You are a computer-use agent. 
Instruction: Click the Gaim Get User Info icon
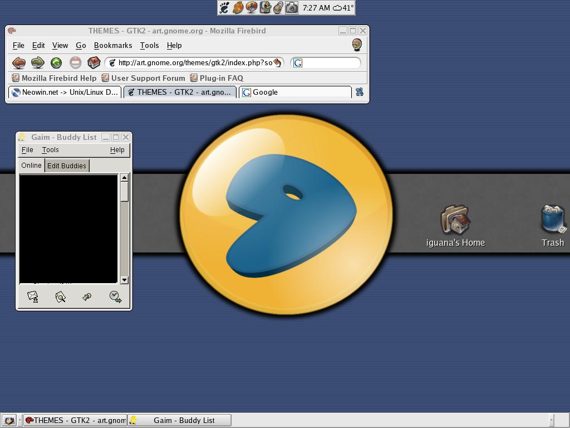[60, 297]
